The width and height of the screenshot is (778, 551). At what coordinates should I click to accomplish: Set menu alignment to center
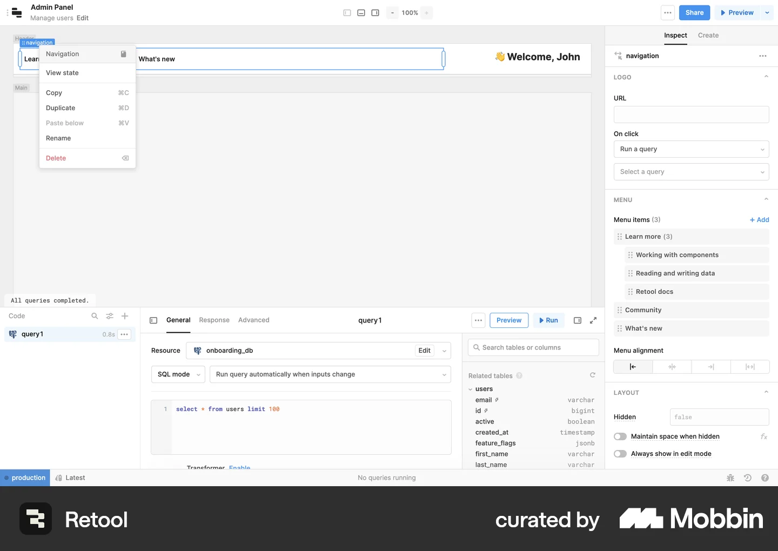tap(672, 367)
